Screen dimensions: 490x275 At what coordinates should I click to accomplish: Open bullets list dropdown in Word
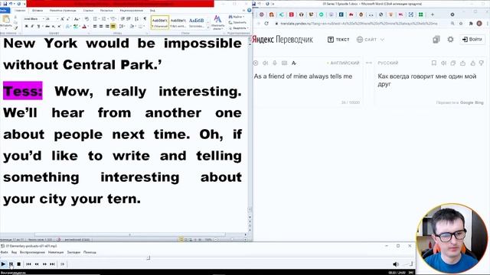pyautogui.click(x=99, y=19)
